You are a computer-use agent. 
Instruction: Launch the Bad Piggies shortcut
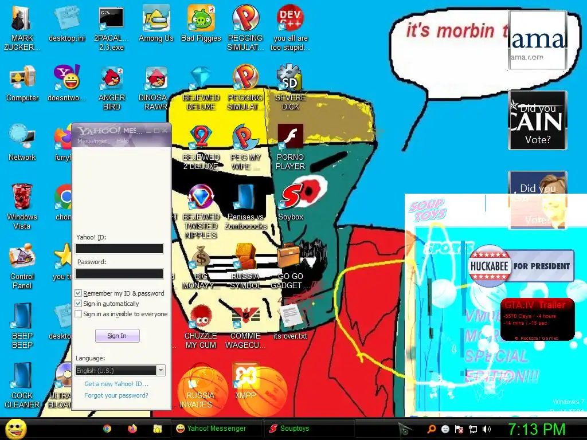[201, 23]
